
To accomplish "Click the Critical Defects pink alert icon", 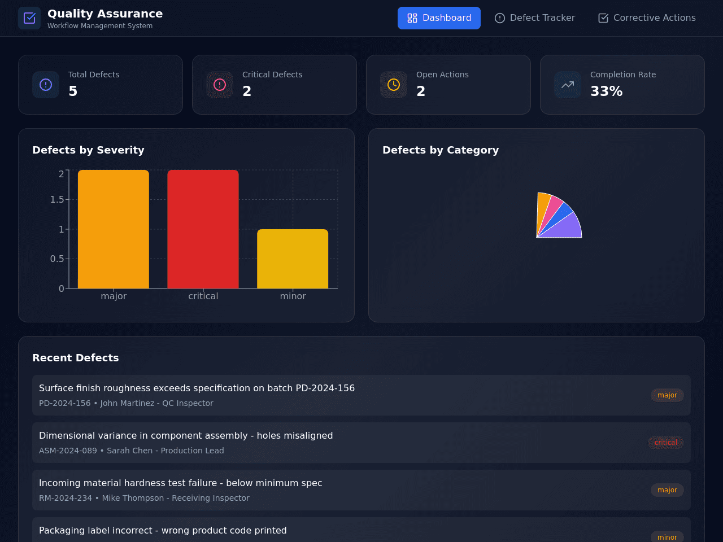I will (220, 85).
